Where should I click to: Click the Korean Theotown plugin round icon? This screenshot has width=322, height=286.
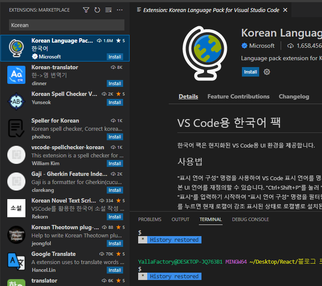coord(16,235)
